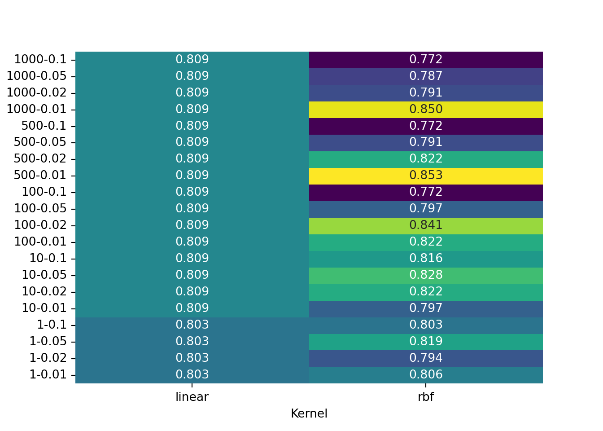This screenshot has width=603, height=431.
Task: Click the 'Kernel' axis title
Action: click(309, 414)
